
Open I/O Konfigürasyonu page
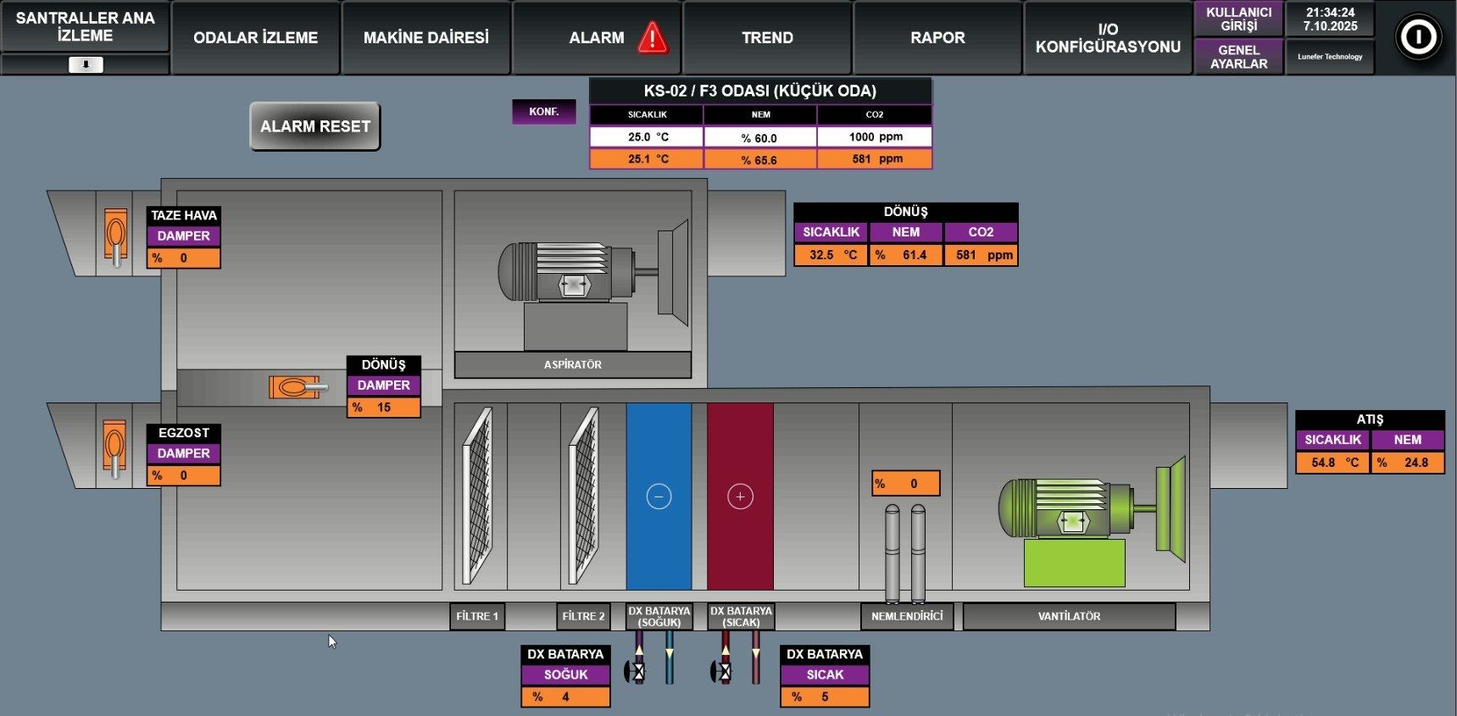pyautogui.click(x=1108, y=37)
